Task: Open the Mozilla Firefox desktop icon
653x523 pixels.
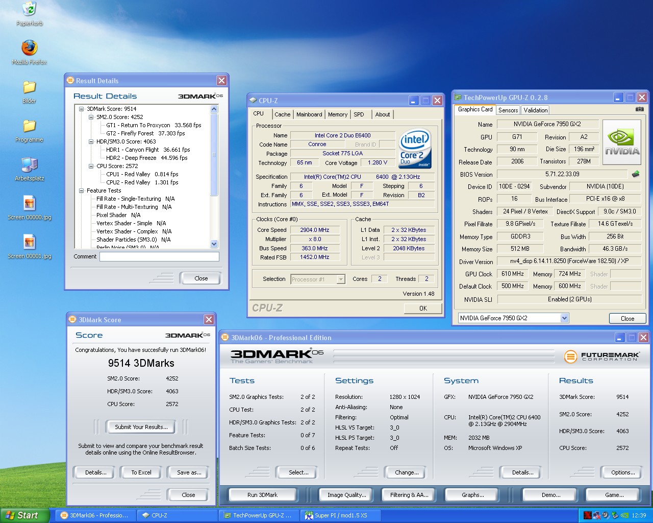Action: coord(30,49)
